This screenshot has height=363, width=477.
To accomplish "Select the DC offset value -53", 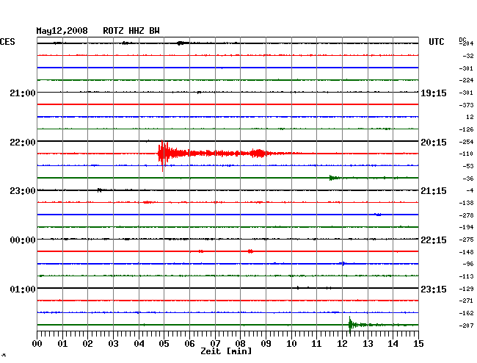I will coord(468,166).
